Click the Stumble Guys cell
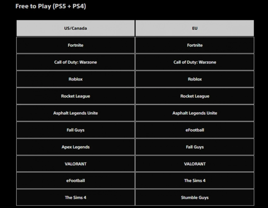 point(195,198)
